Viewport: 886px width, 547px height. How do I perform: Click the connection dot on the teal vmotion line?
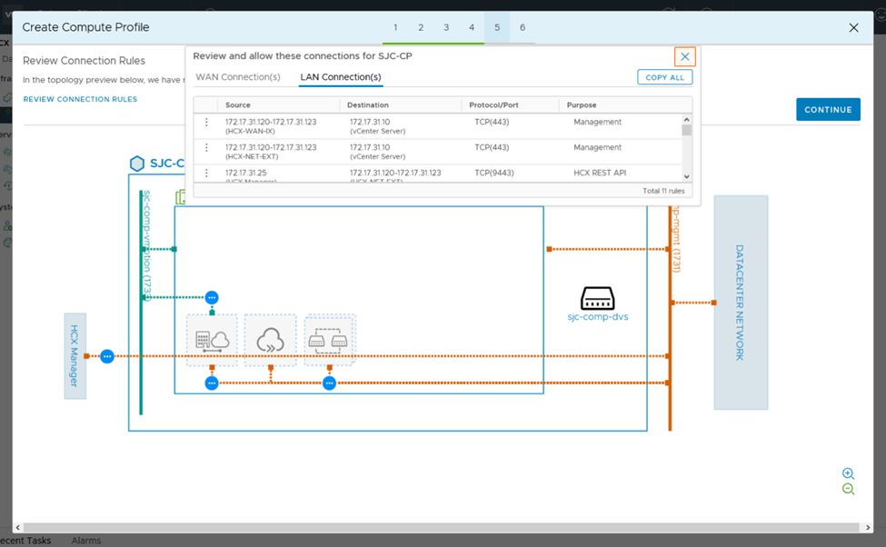pyautogui.click(x=212, y=297)
